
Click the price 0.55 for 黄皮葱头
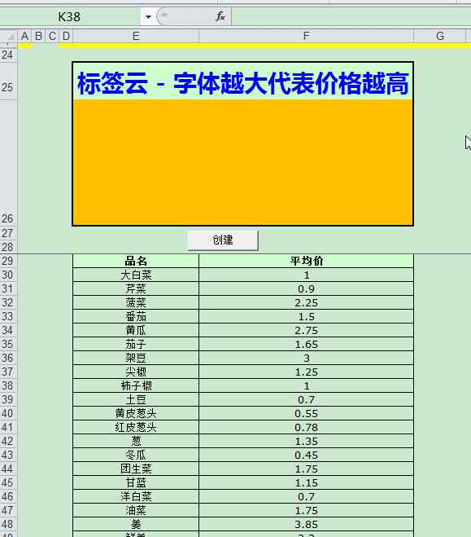point(306,413)
